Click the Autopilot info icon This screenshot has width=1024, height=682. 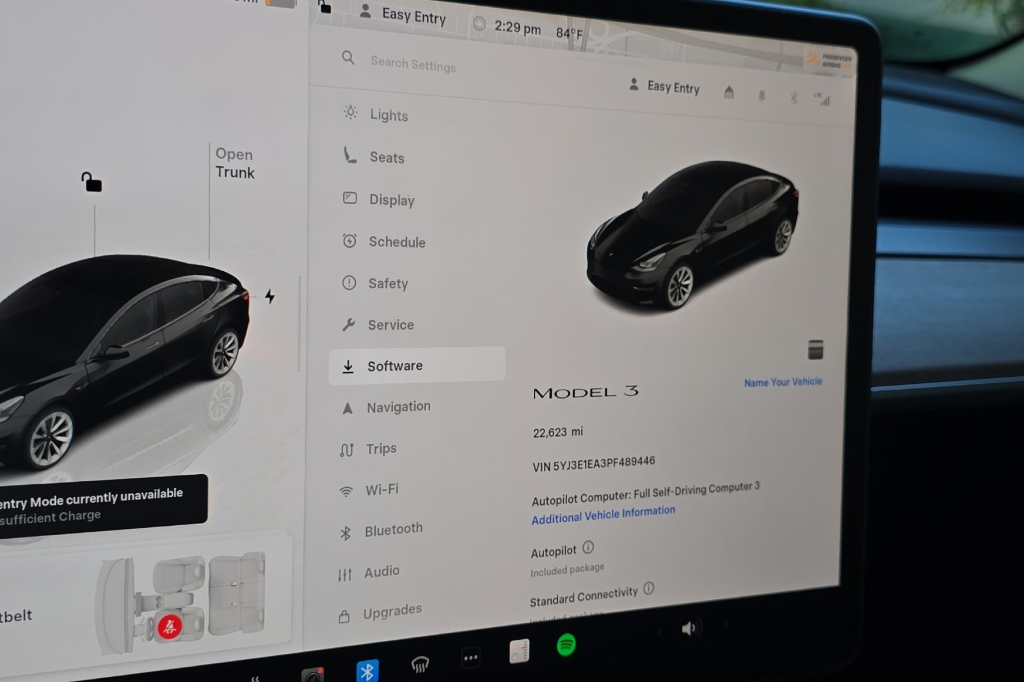click(x=588, y=548)
